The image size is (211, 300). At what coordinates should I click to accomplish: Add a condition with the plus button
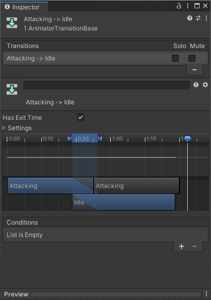tap(182, 246)
